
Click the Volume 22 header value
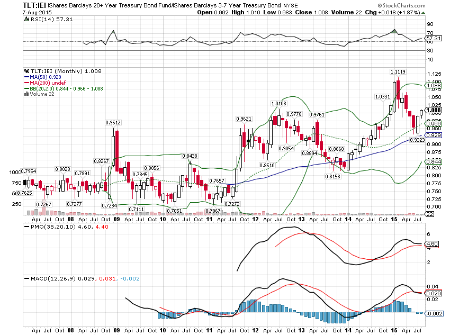pyautogui.click(x=346, y=13)
